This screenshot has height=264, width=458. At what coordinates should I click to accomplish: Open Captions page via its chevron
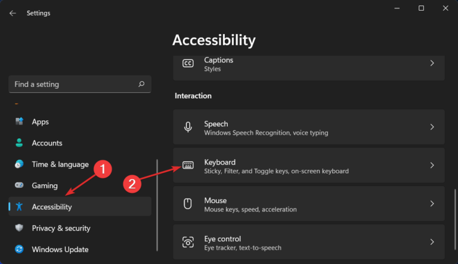point(432,63)
